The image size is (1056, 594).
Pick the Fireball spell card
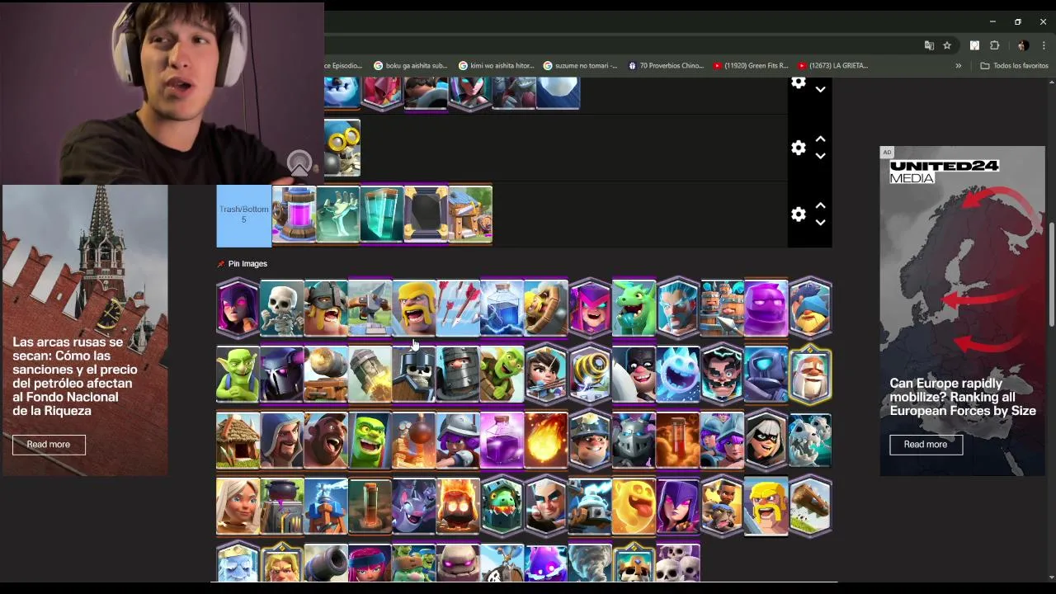pos(545,440)
